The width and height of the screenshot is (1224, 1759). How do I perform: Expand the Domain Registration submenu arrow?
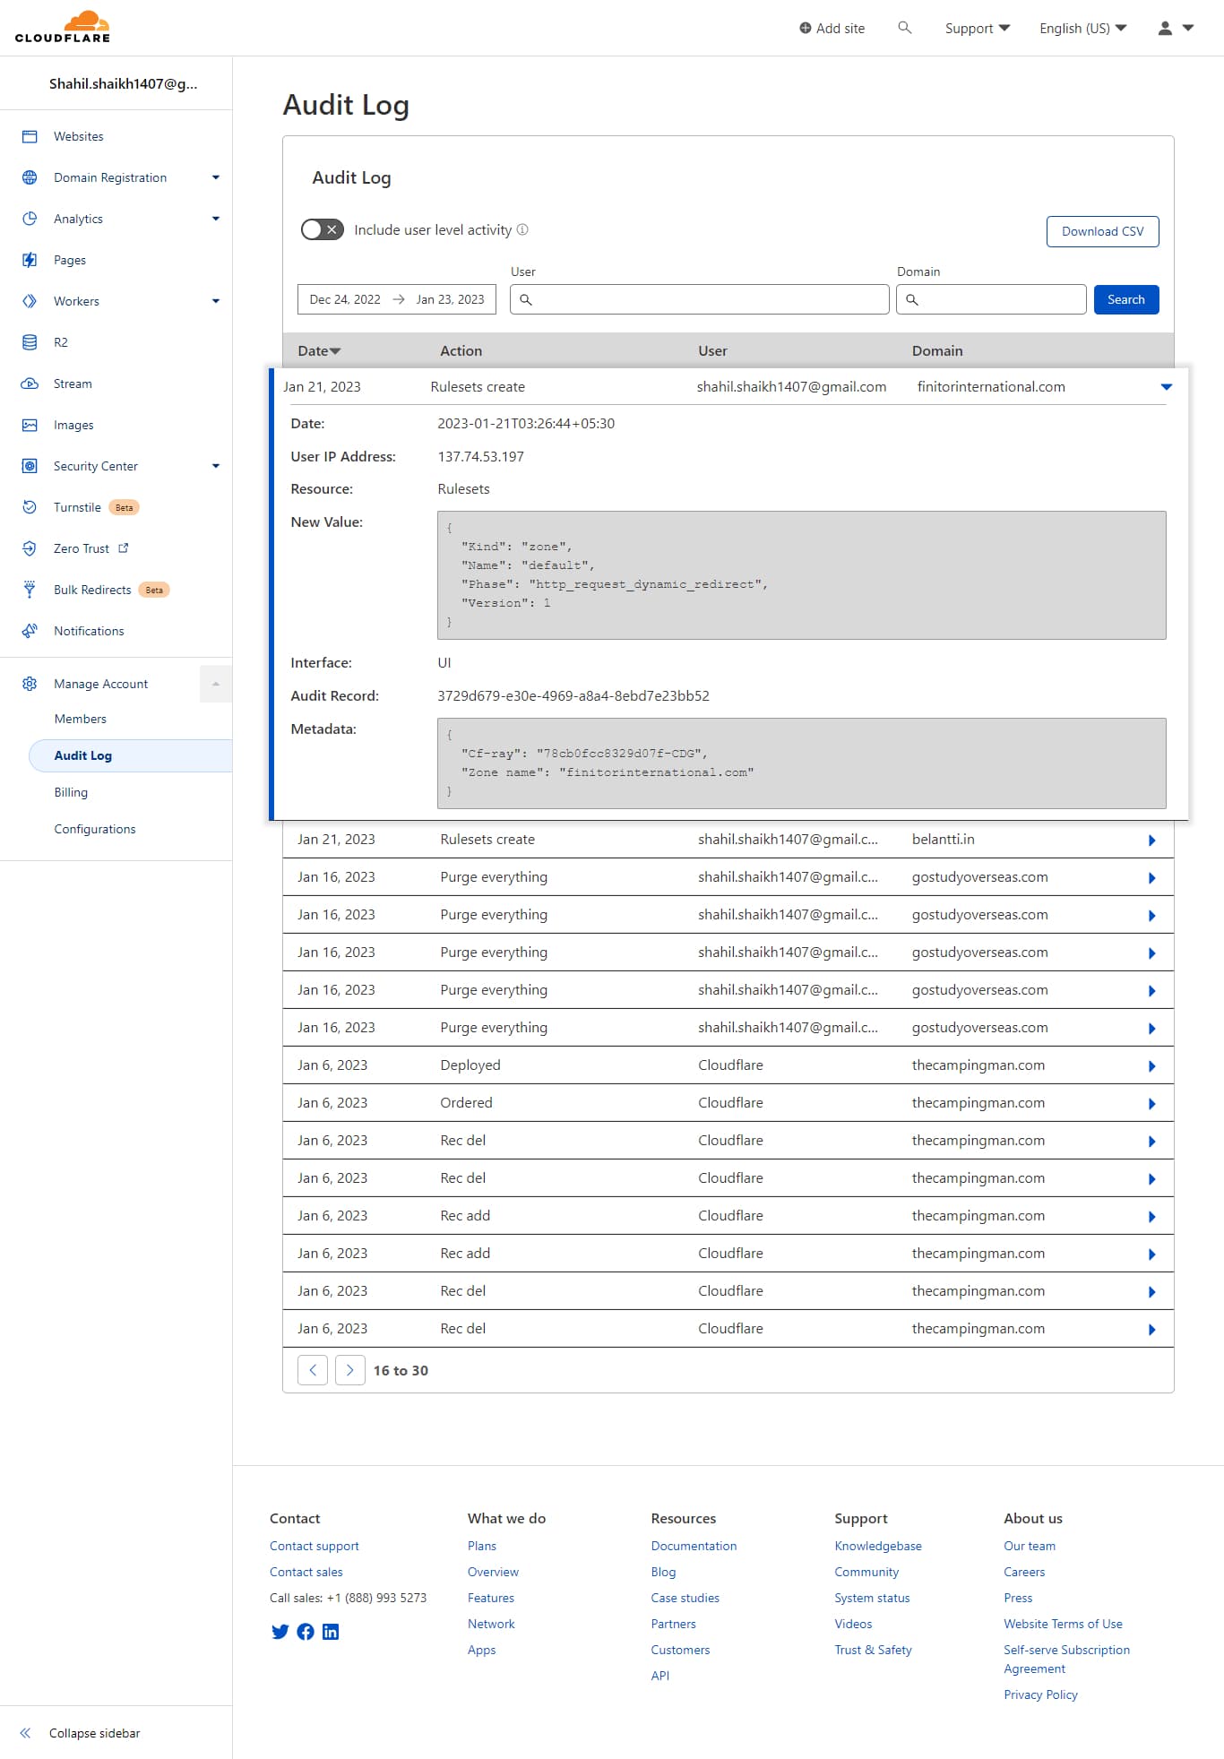(216, 177)
